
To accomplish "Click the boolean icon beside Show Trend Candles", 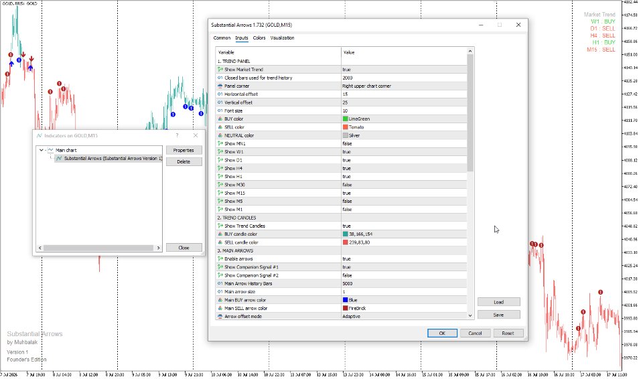I will coord(220,226).
